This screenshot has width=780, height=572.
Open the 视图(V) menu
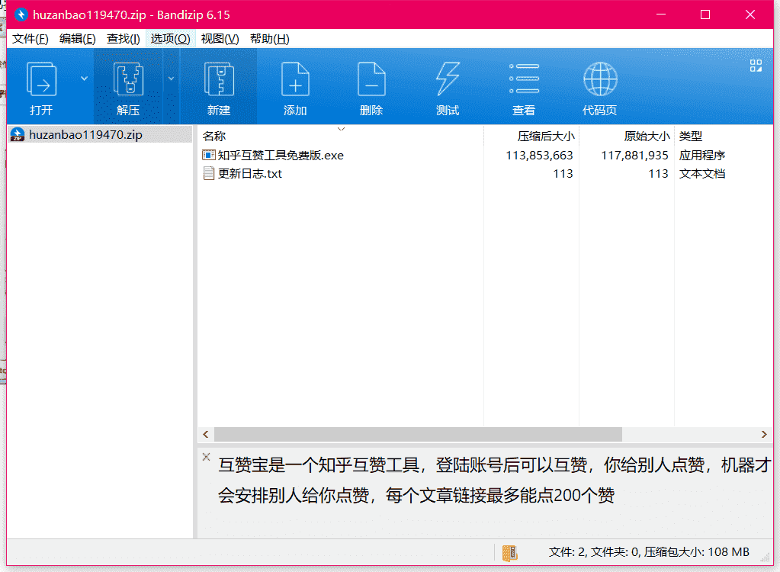[220, 39]
